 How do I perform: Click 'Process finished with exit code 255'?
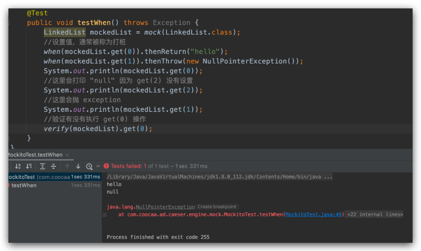(x=158, y=237)
